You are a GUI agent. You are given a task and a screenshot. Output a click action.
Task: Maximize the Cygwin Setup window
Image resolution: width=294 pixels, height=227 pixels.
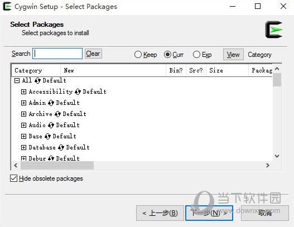[258, 6]
